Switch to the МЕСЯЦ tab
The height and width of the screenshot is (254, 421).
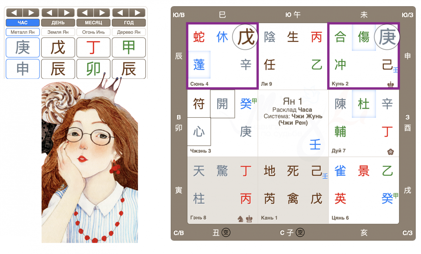(93, 23)
